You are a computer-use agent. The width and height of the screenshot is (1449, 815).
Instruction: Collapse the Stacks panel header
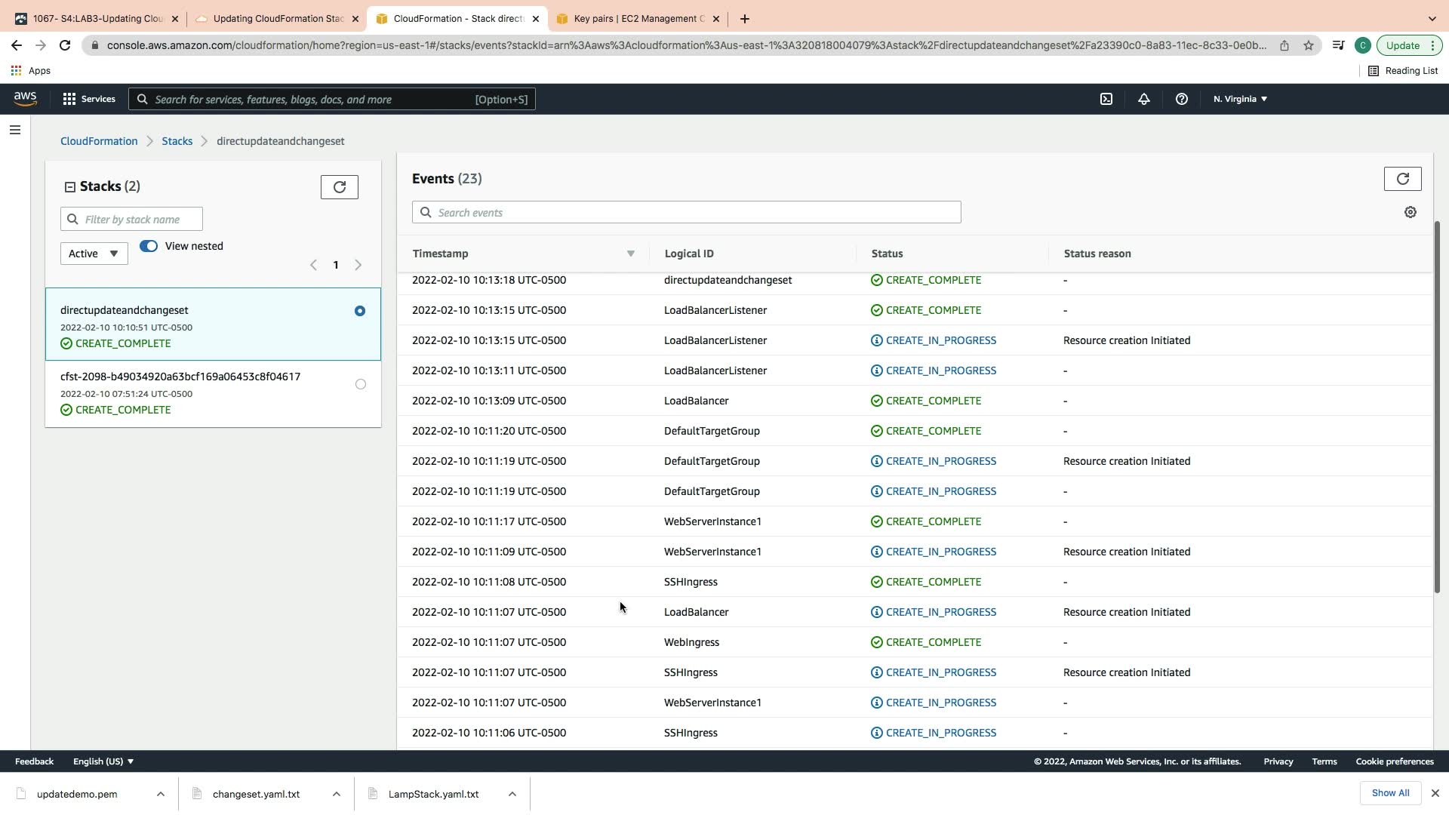point(70,187)
